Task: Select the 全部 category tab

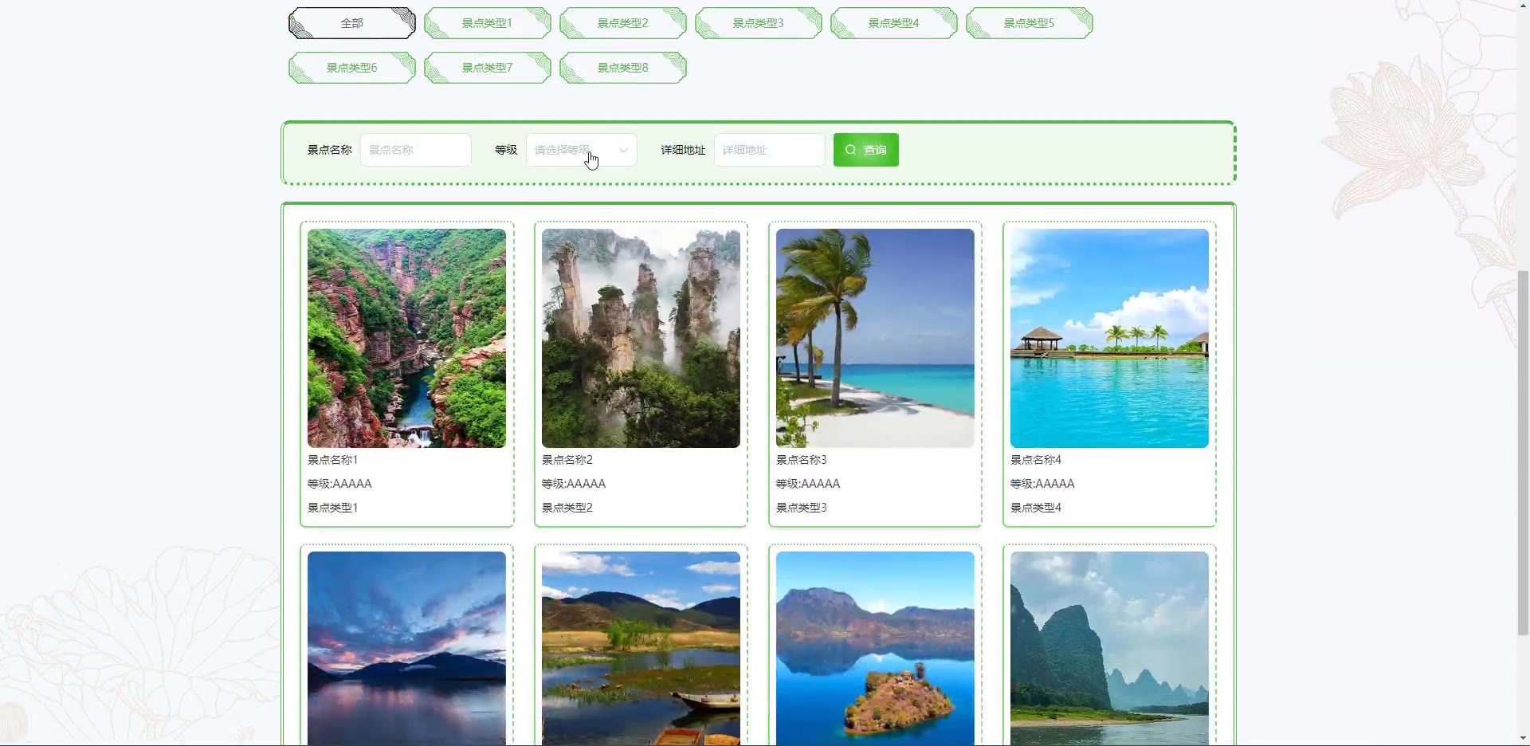Action: (351, 23)
